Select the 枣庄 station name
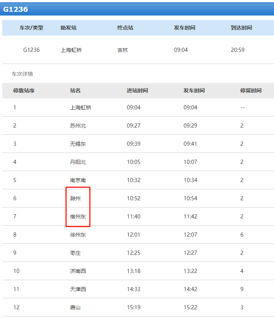The image size is (274, 318). 75,253
